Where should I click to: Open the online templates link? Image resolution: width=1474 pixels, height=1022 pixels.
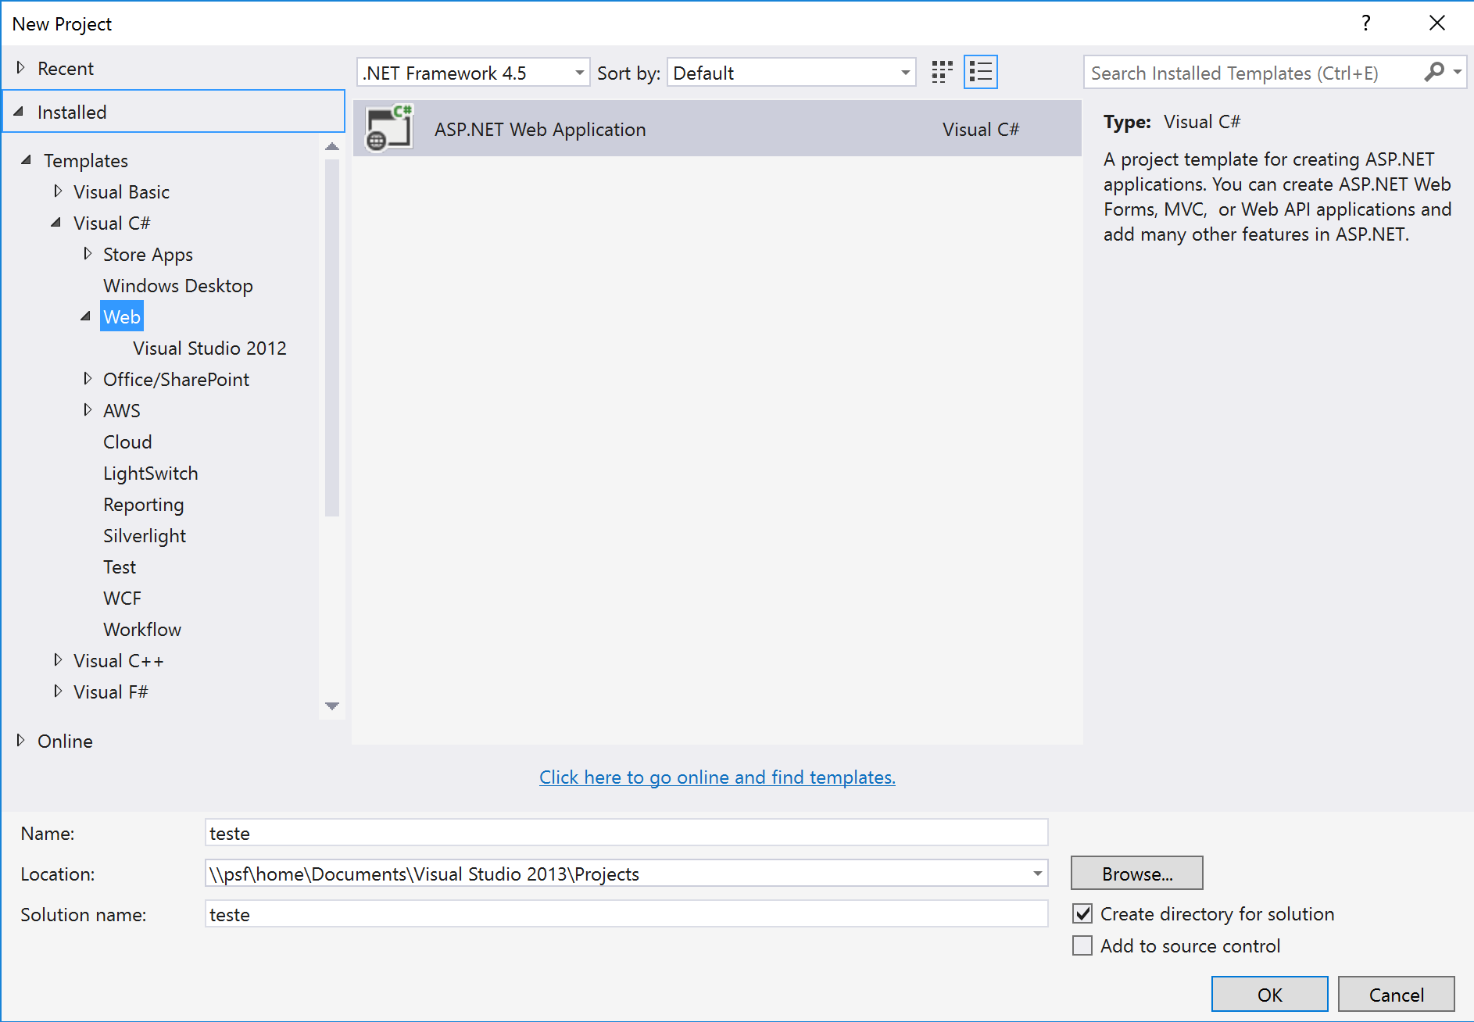[x=717, y=777]
